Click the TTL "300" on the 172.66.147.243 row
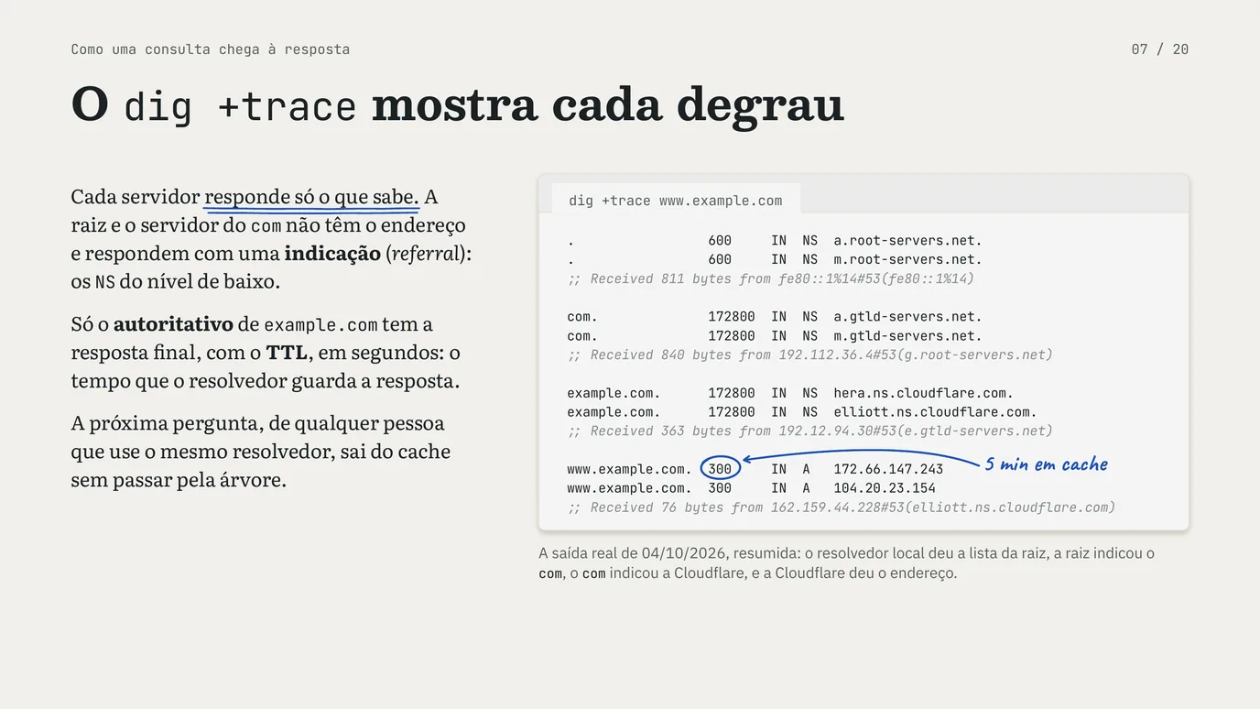Viewport: 1260px width, 709px height. click(720, 469)
